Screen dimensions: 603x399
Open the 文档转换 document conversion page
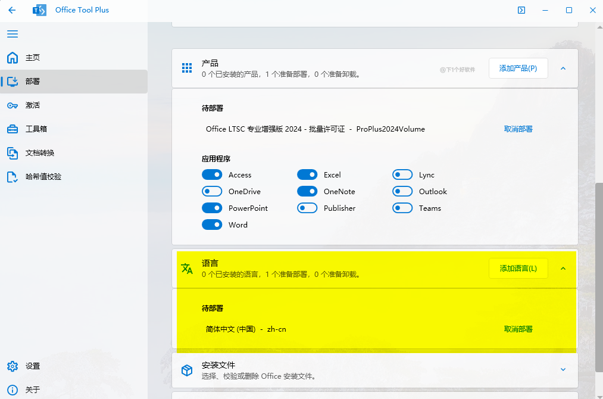39,153
